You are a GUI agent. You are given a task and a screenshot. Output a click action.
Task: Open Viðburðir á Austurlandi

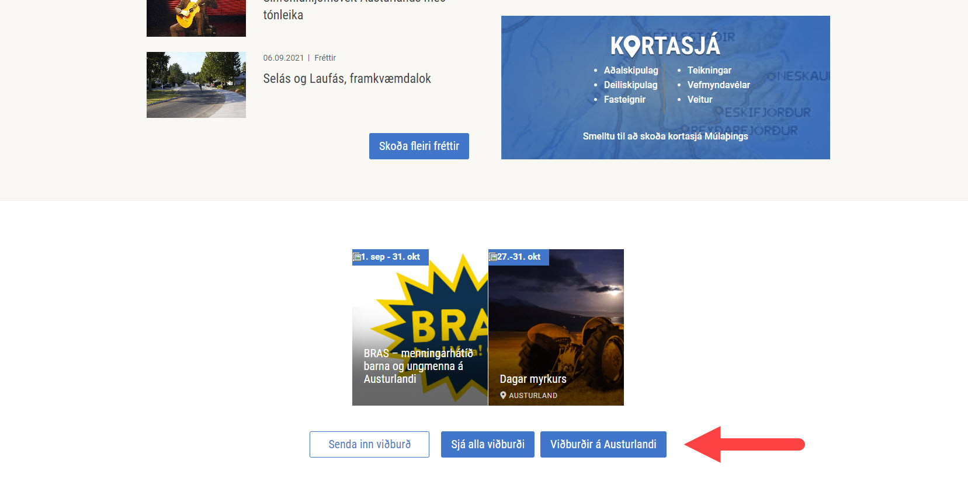[x=603, y=444]
